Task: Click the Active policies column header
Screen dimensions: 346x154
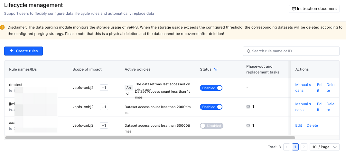Action: pos(137,69)
